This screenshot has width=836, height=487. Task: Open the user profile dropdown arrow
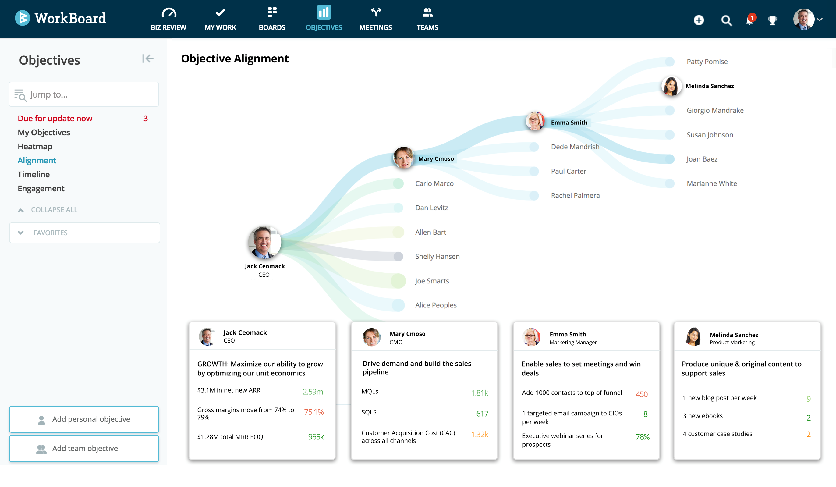tap(820, 20)
